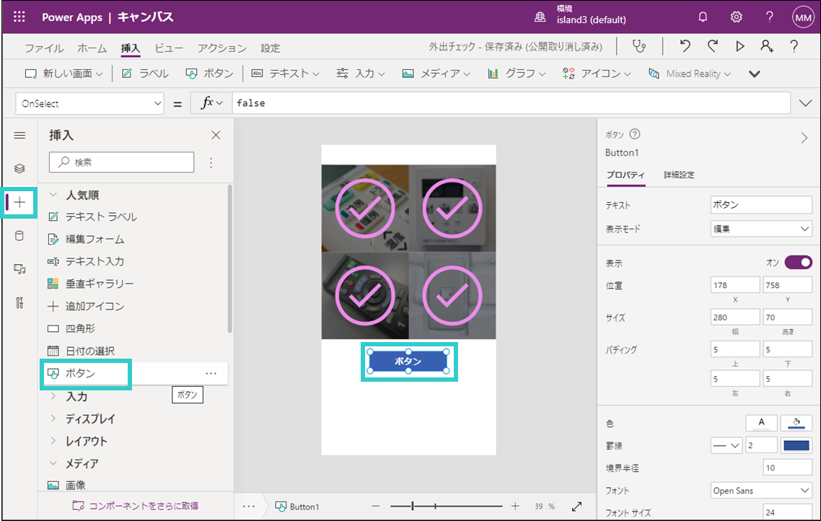Open the 表示モード dropdown
Screen dimensions: 821x521
point(761,229)
